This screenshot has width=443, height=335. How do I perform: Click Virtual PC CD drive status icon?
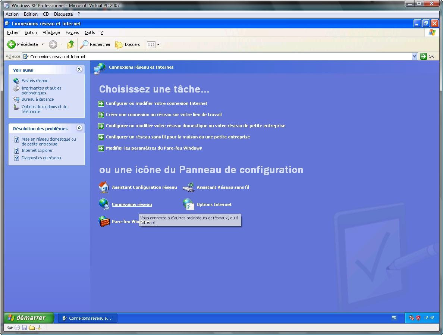click(x=17, y=328)
